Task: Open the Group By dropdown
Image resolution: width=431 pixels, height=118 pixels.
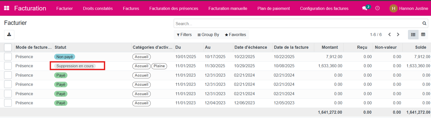Action: [208, 35]
